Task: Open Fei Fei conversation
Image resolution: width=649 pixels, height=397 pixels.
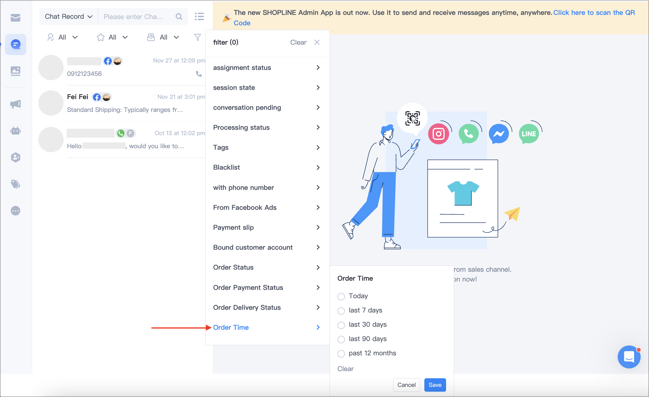Action: click(x=122, y=103)
